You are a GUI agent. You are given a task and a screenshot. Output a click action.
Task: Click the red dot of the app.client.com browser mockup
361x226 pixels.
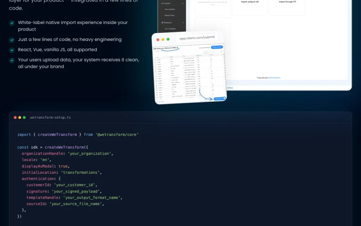pos(158,40)
